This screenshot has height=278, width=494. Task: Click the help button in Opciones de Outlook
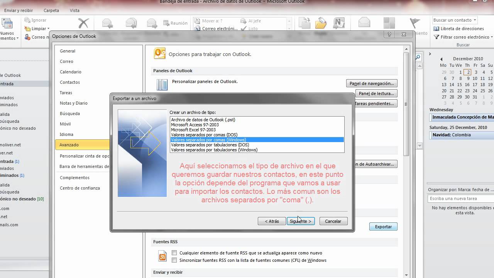point(389,34)
